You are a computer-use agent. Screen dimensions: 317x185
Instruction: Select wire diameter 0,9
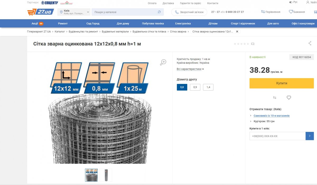pos(195,87)
